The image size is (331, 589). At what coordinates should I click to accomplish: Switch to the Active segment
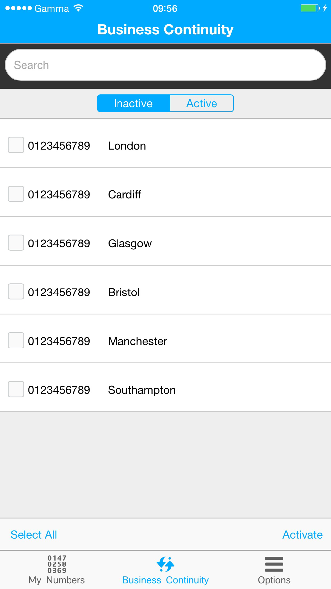(x=202, y=103)
